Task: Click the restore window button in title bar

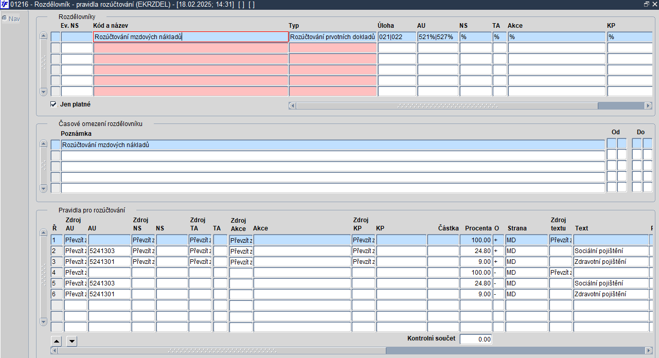Action: [647, 4]
